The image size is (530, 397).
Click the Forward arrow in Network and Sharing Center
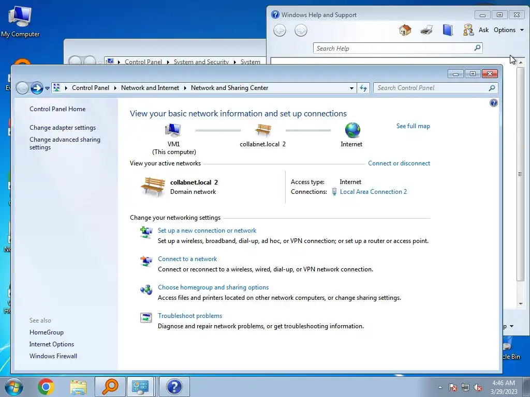(x=37, y=88)
